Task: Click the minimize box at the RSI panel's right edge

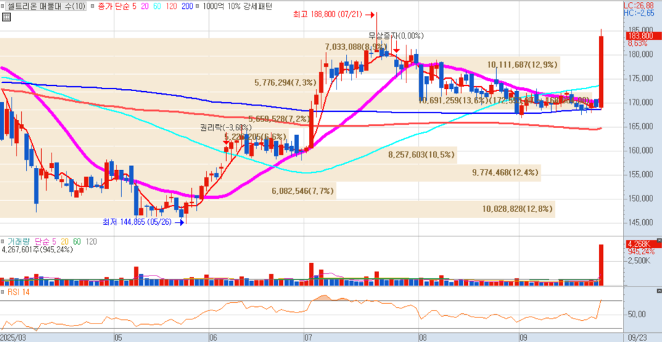Action: (x=659, y=291)
